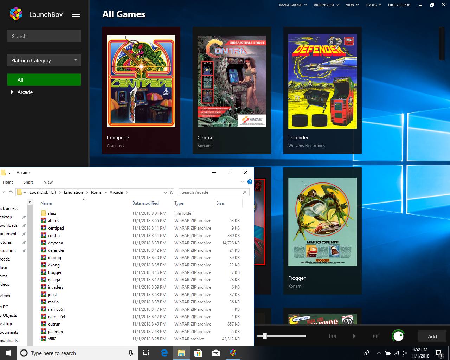Click the atetris ZIP archive icon
Image resolution: width=450 pixels, height=360 pixels.
[x=44, y=220]
